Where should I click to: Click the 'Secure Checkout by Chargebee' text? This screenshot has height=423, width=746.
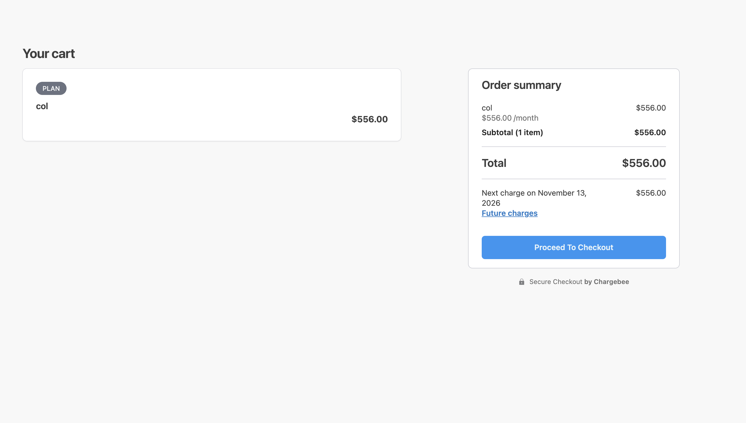tap(579, 282)
